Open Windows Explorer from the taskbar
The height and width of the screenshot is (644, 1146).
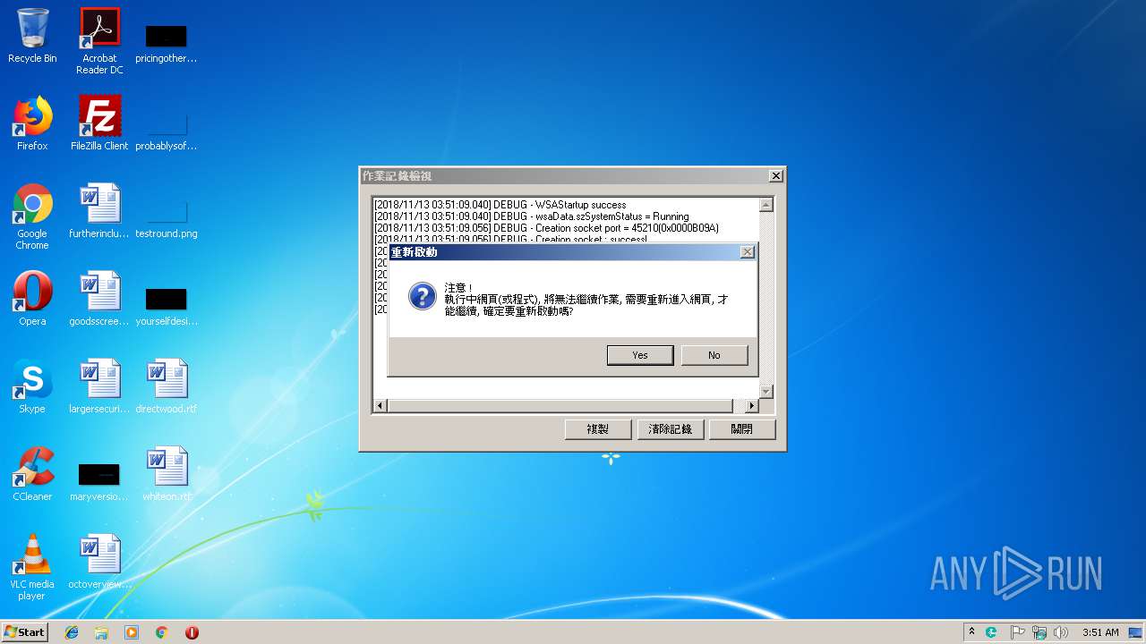(x=101, y=632)
